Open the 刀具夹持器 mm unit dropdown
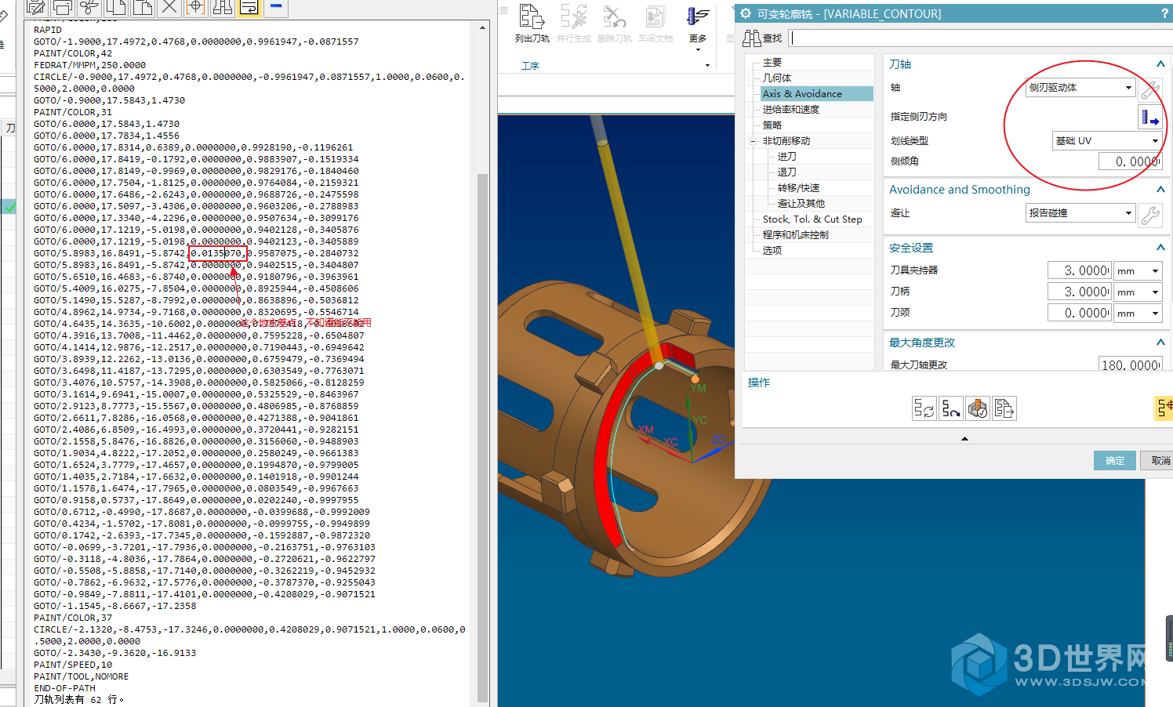 1138,270
